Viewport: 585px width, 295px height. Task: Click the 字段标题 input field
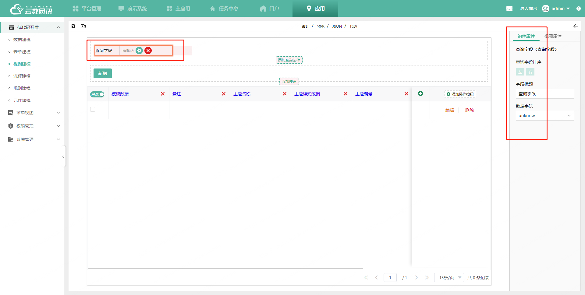point(545,94)
